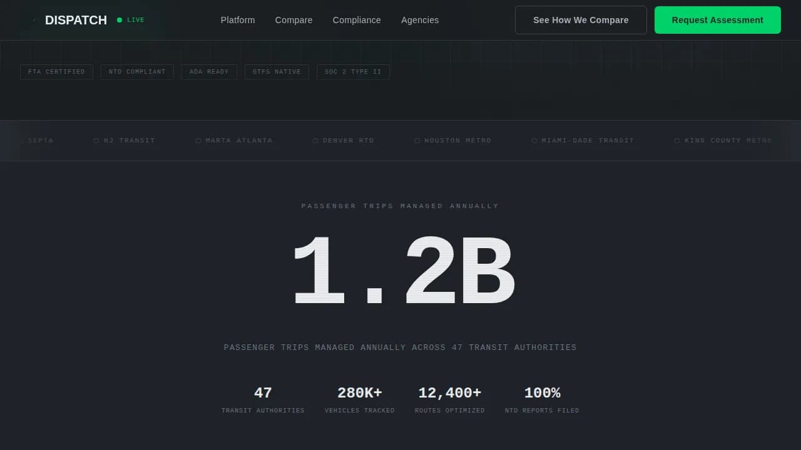
Task: Open the Compliance nav item
Action: point(357,20)
